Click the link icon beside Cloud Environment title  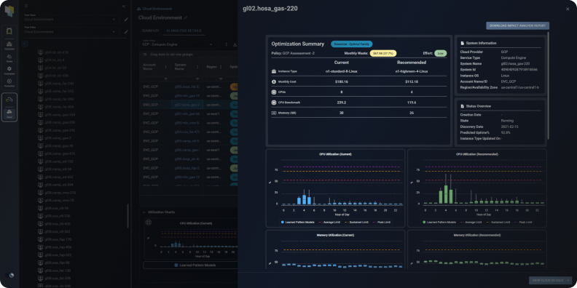pyautogui.click(x=186, y=17)
